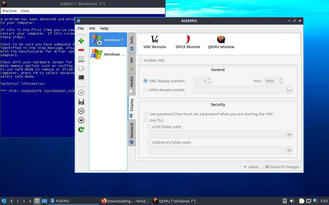The height and width of the screenshot is (205, 329).
Task: Increase the VNC display number with the up arrow
Action: click(209, 79)
